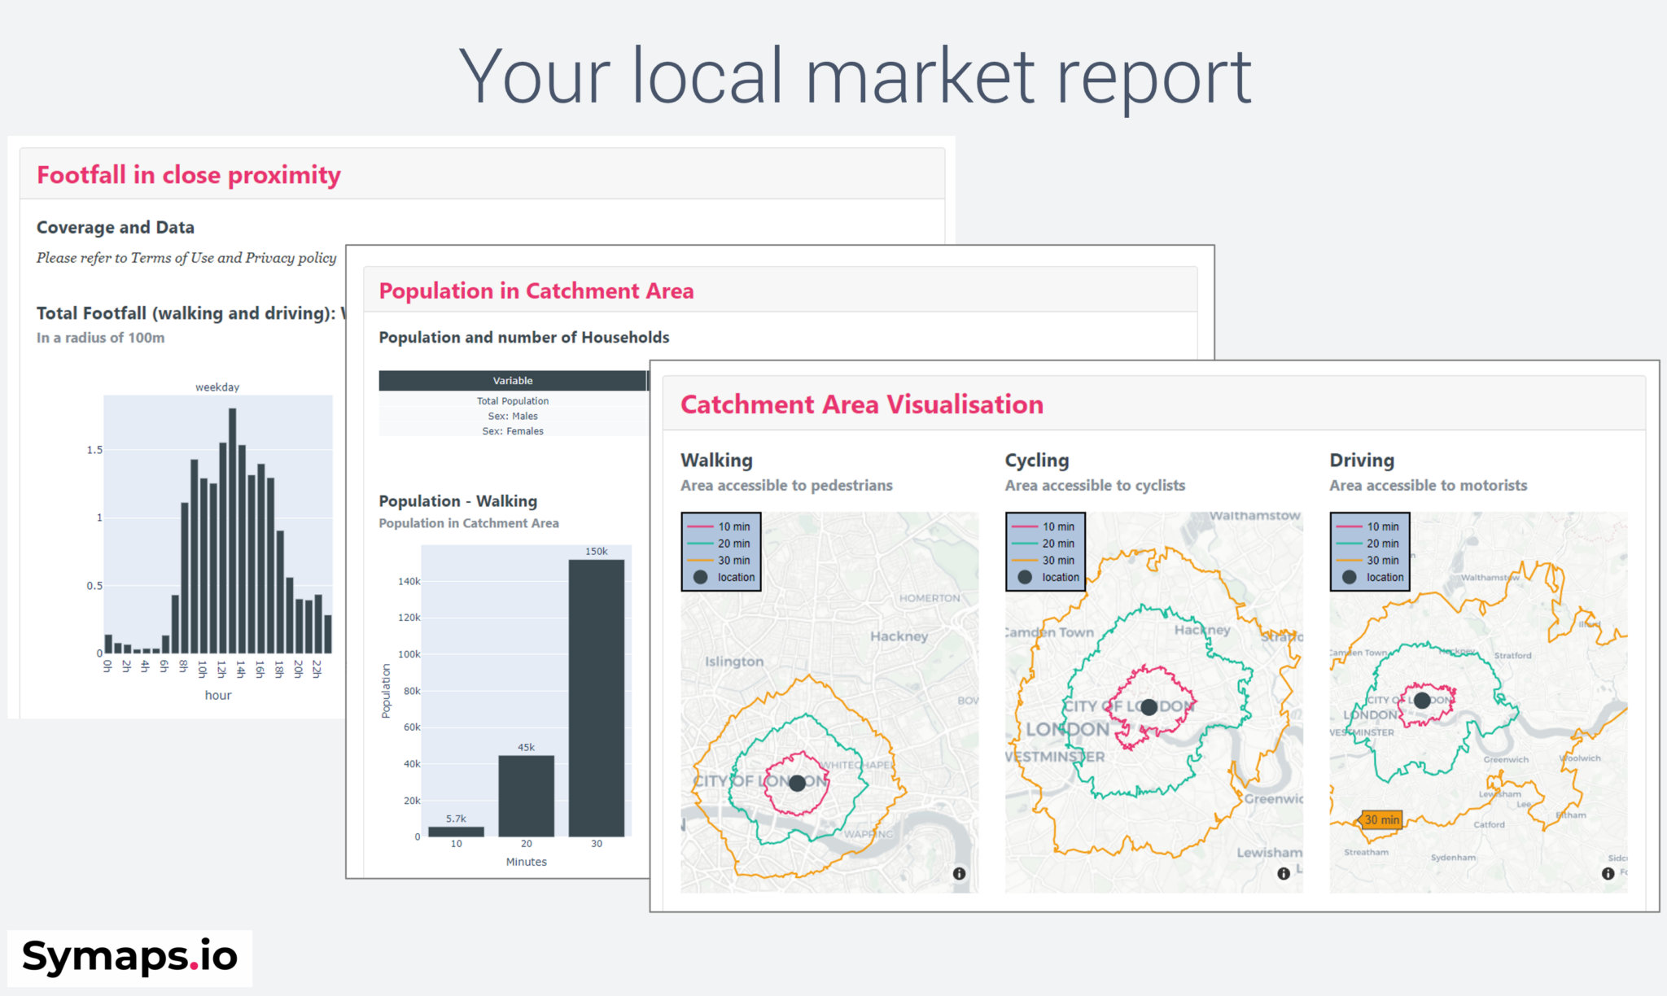Toggle 10 min legend entry in Walking map
The width and height of the screenshot is (1667, 996).
coord(720,526)
